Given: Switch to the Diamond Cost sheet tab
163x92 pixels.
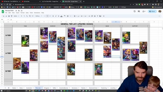Looking at the screenshot, I should [93, 88].
